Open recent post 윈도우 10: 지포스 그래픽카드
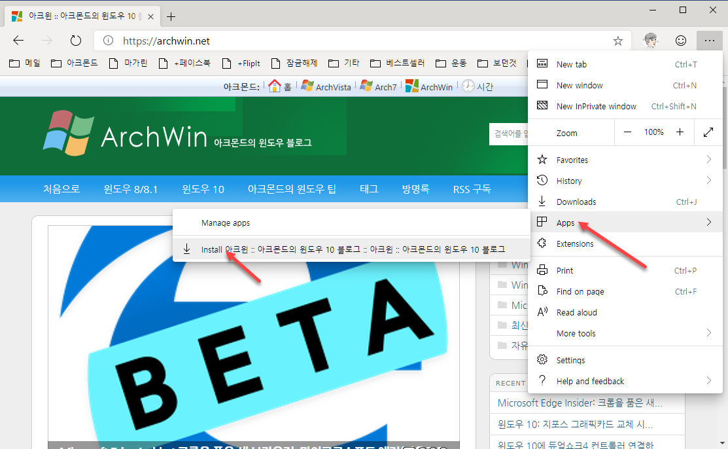728x449 pixels. [x=575, y=424]
